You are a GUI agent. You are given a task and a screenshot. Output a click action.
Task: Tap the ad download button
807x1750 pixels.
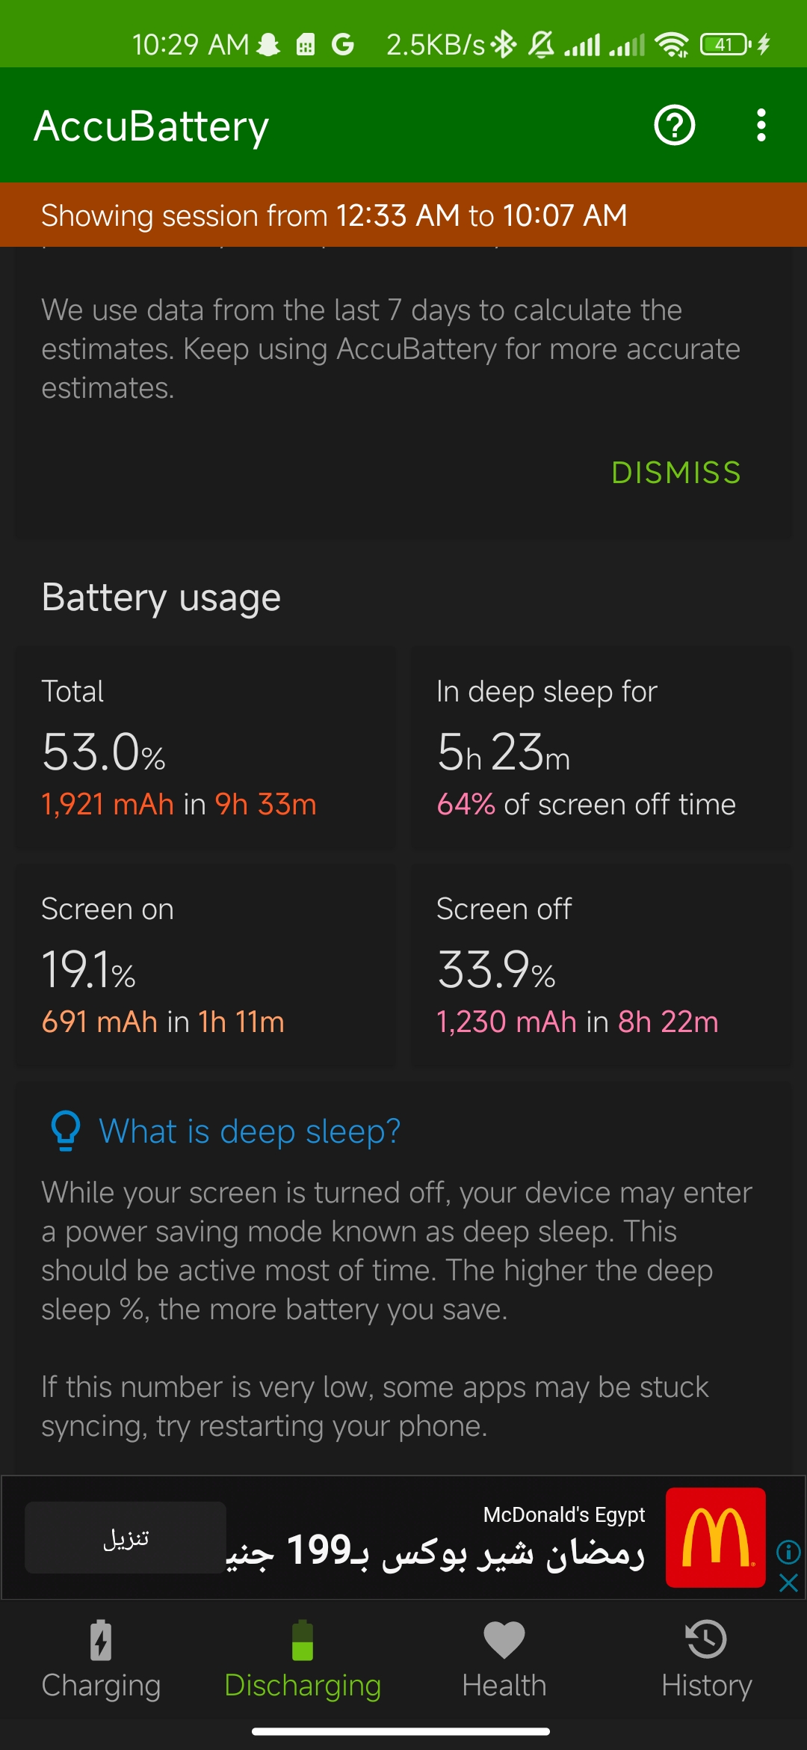[126, 1538]
